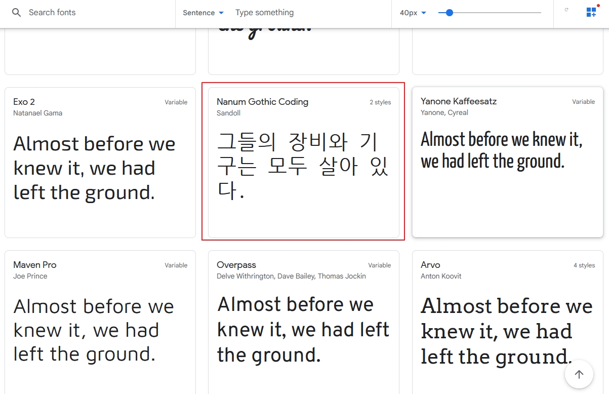Image resolution: width=609 pixels, height=394 pixels.
Task: Click the reset preview settings icon
Action: click(566, 10)
